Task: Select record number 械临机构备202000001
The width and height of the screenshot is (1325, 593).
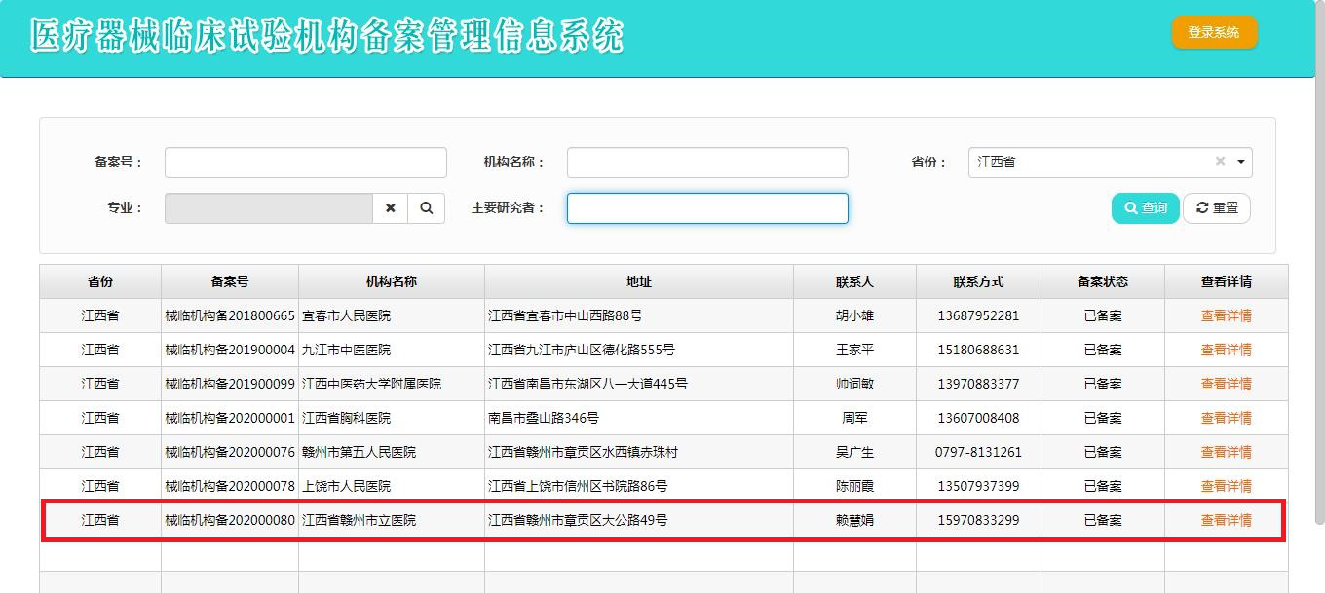Action: click(230, 418)
